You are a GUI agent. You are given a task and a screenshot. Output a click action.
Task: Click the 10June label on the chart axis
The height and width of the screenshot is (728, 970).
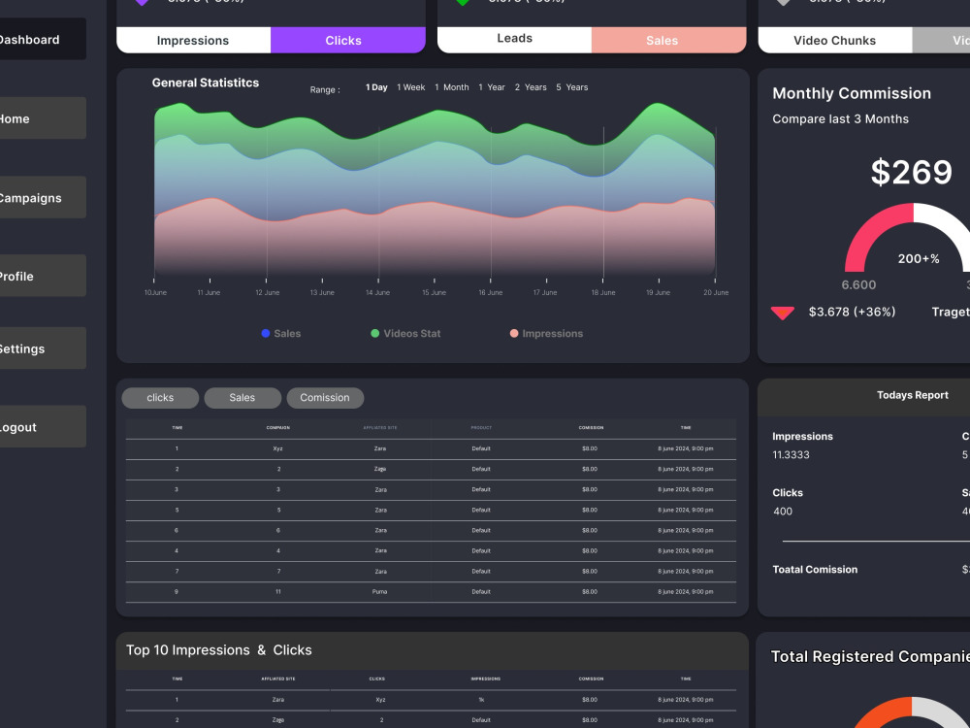155,292
